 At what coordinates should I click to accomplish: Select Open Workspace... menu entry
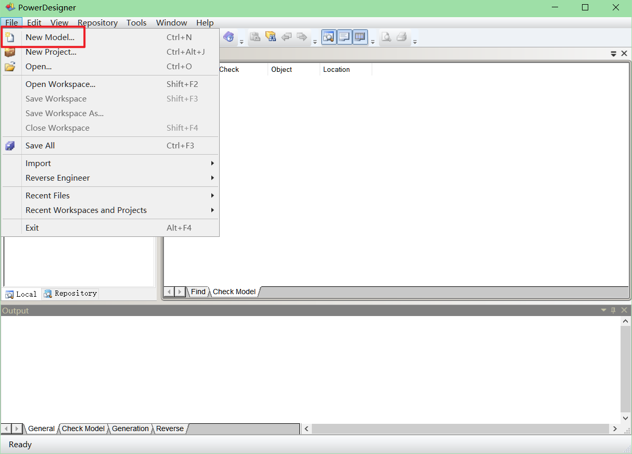click(110, 84)
